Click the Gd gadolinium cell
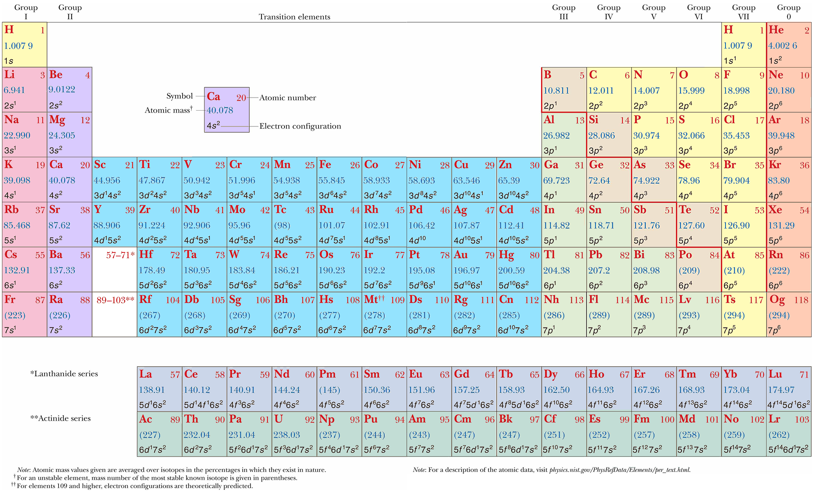The image size is (814, 493). pyautogui.click(x=475, y=389)
